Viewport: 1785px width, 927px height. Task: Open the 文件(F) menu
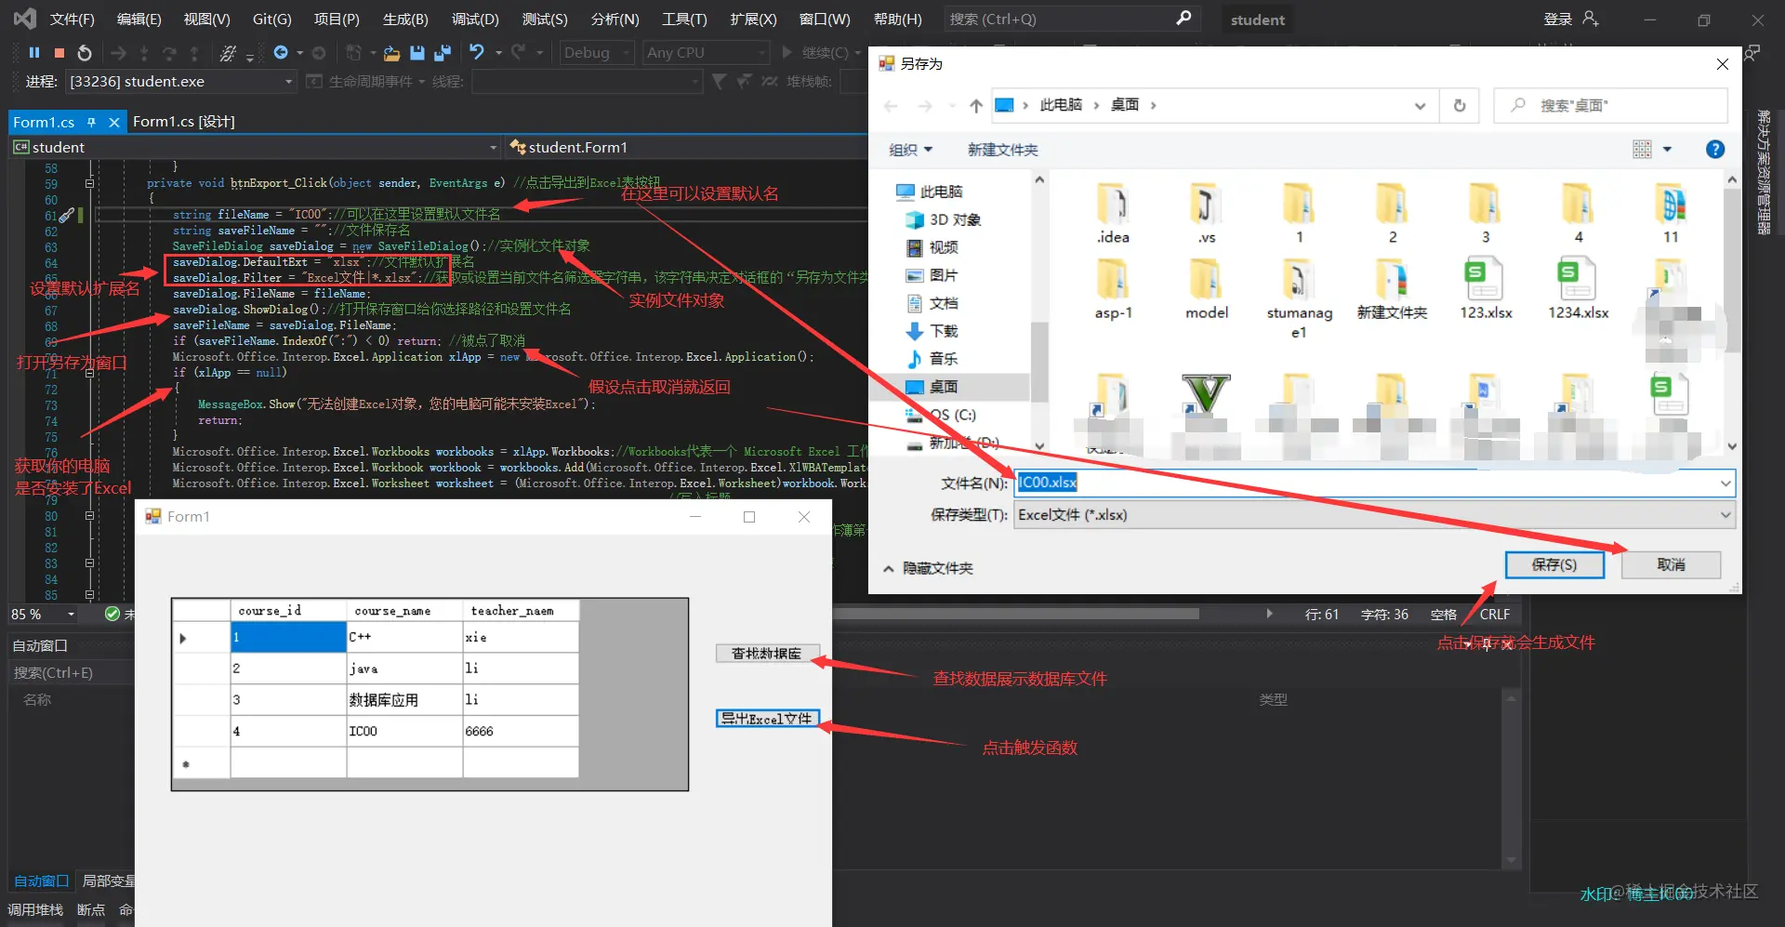click(73, 20)
